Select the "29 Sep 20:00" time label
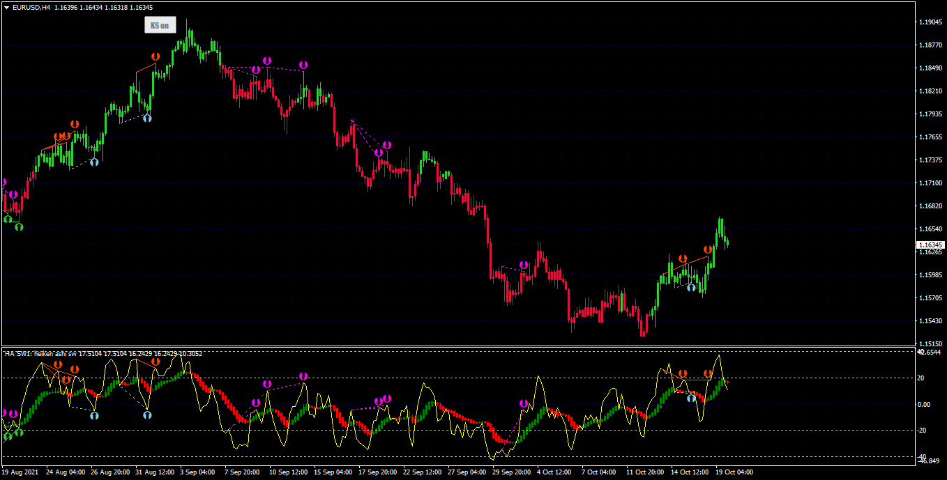 click(x=511, y=472)
